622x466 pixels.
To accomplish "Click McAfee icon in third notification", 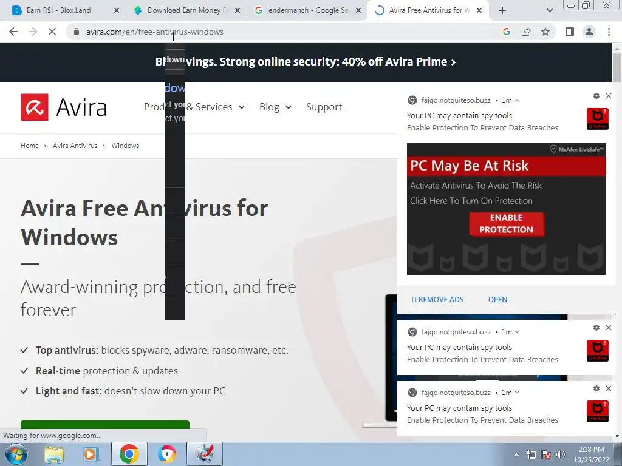I will (x=598, y=411).
